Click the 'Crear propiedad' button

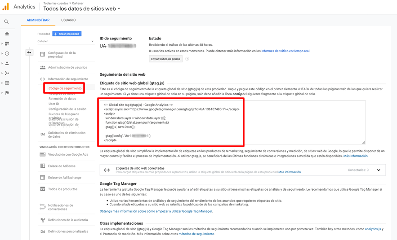[x=67, y=34]
